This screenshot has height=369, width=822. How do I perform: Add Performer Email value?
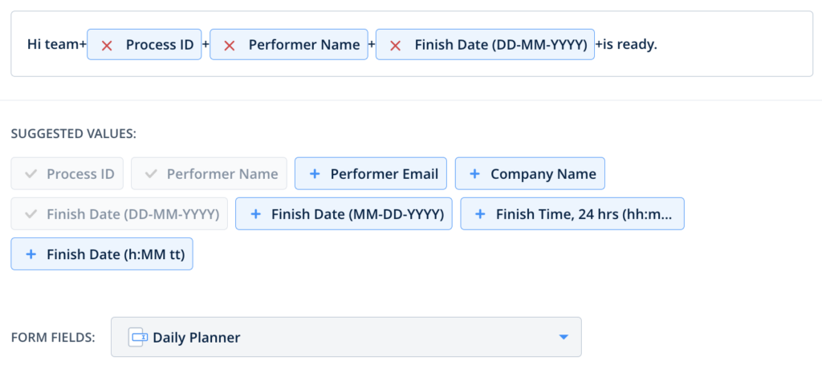click(384, 174)
